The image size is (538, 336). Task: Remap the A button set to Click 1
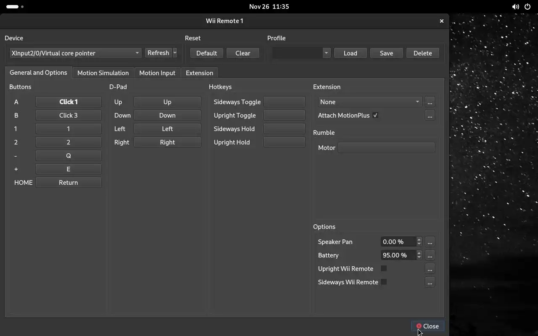click(x=69, y=102)
